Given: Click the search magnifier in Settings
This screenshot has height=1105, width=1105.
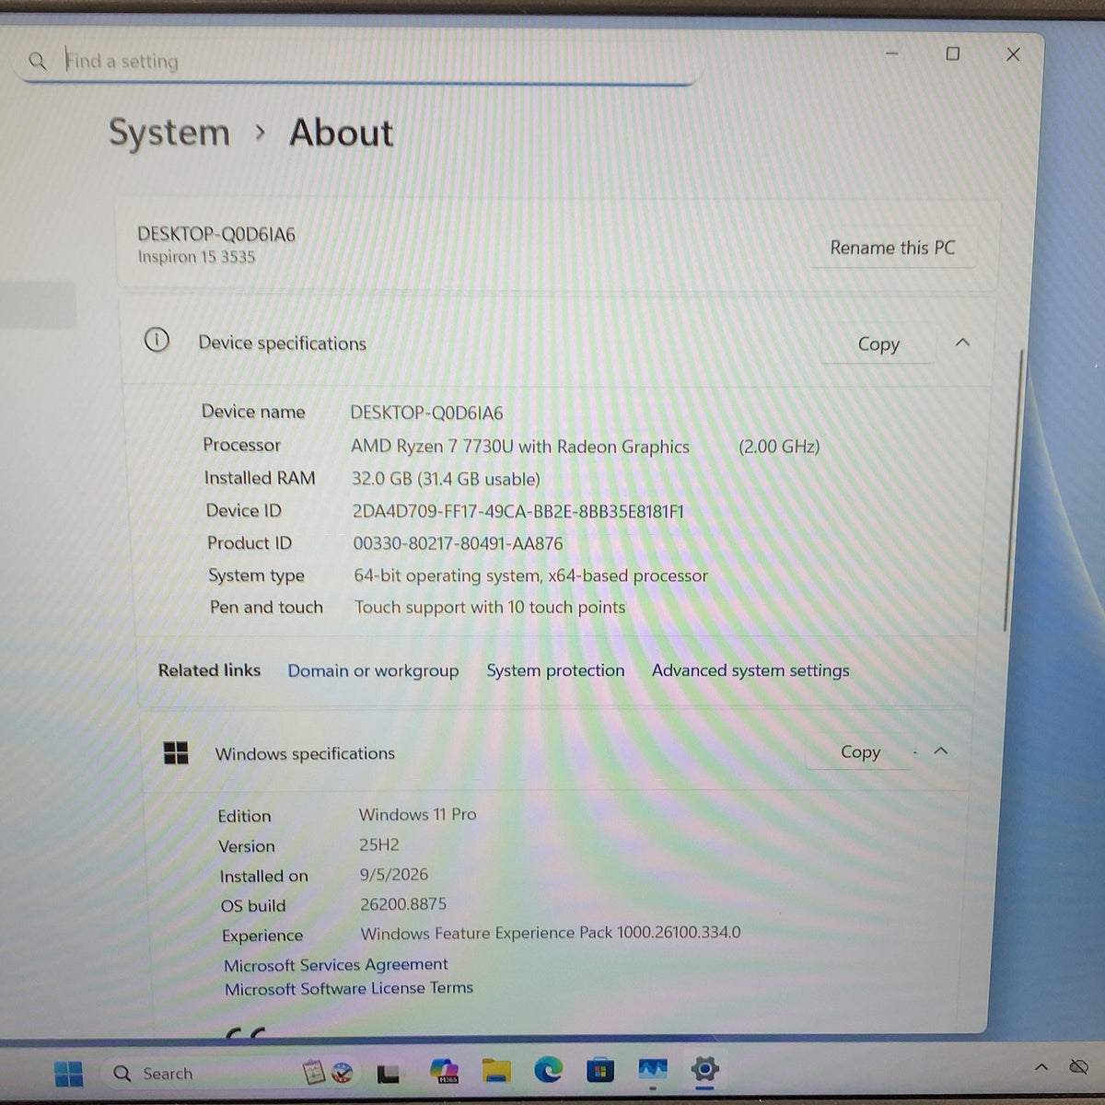Looking at the screenshot, I should 37,61.
